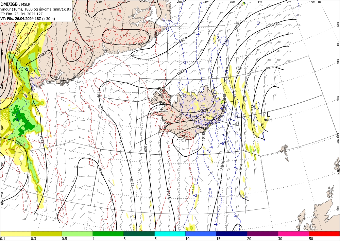Image resolution: width=340 pixels, height=241 pixels.
Task: Click legend value '50'
Action: [x=311, y=239]
